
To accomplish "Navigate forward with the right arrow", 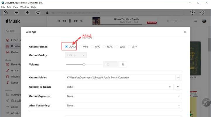I will tap(27, 13).
